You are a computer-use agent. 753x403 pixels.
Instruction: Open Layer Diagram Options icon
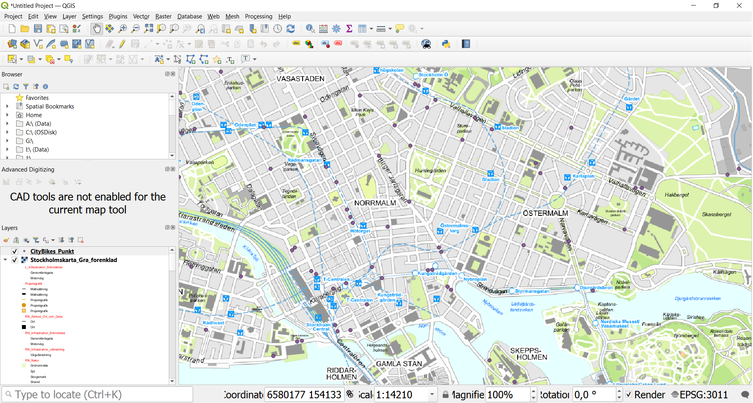point(309,44)
